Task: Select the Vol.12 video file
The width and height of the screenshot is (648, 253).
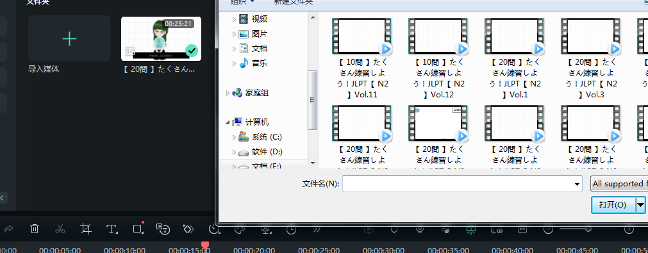Action: click(438, 58)
